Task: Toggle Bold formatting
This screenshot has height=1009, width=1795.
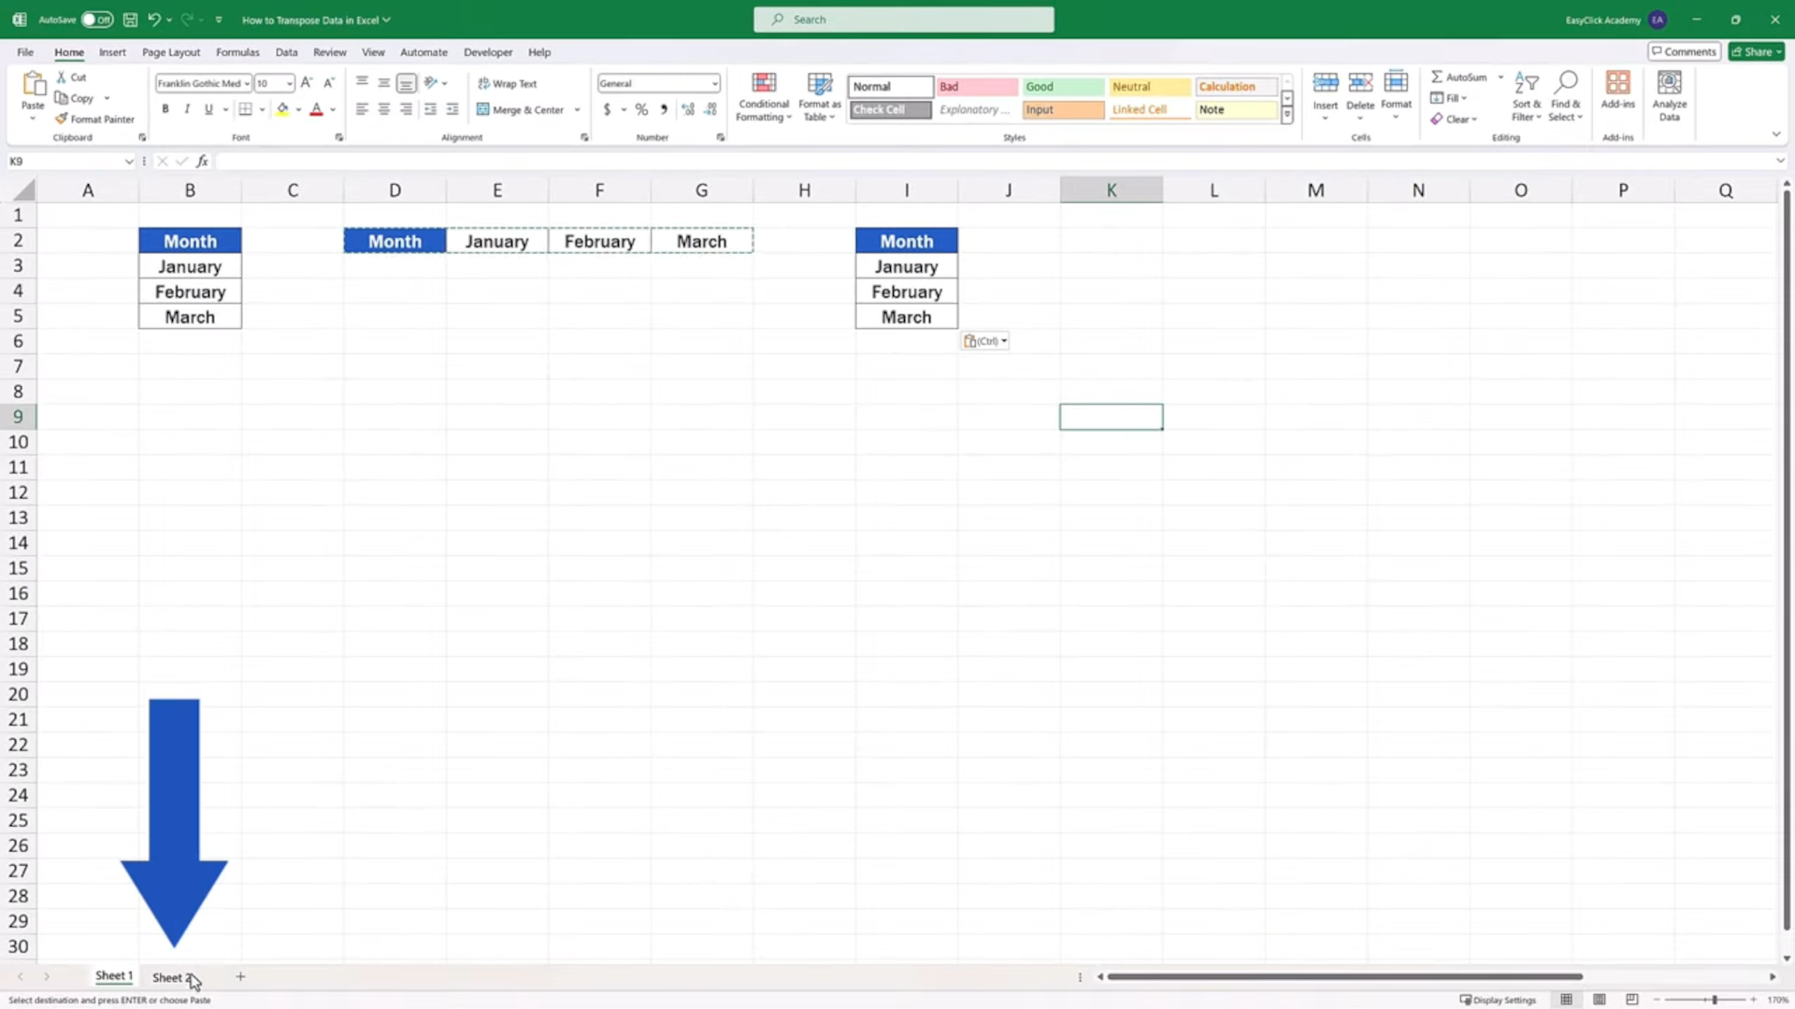Action: coord(165,109)
